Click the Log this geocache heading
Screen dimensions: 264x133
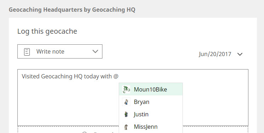tap(47, 31)
